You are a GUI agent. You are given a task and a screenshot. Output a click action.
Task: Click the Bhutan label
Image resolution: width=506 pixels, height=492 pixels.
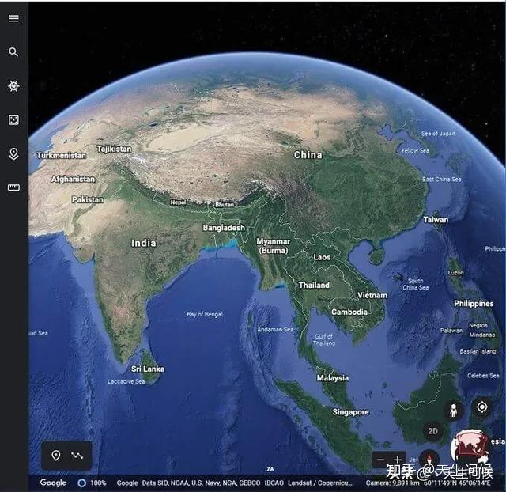coord(225,204)
